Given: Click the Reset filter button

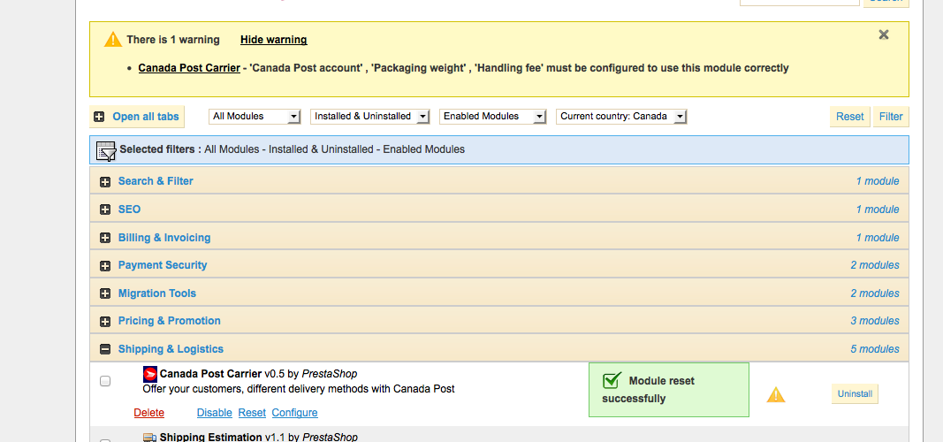Looking at the screenshot, I should coord(850,117).
